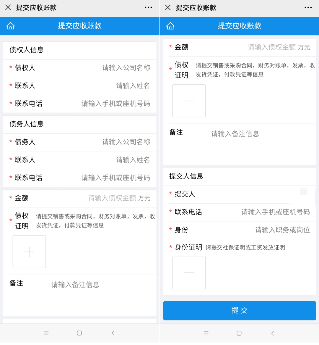Focus the 债权人 company name input
Screen dimensions: 319x345
[x=126, y=68]
